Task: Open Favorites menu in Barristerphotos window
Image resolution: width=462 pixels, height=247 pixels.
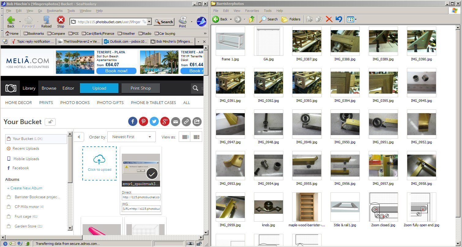Action: tap(252, 10)
